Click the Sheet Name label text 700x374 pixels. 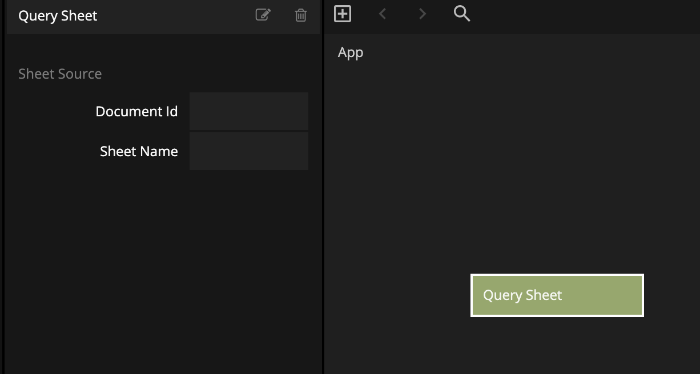tap(139, 152)
